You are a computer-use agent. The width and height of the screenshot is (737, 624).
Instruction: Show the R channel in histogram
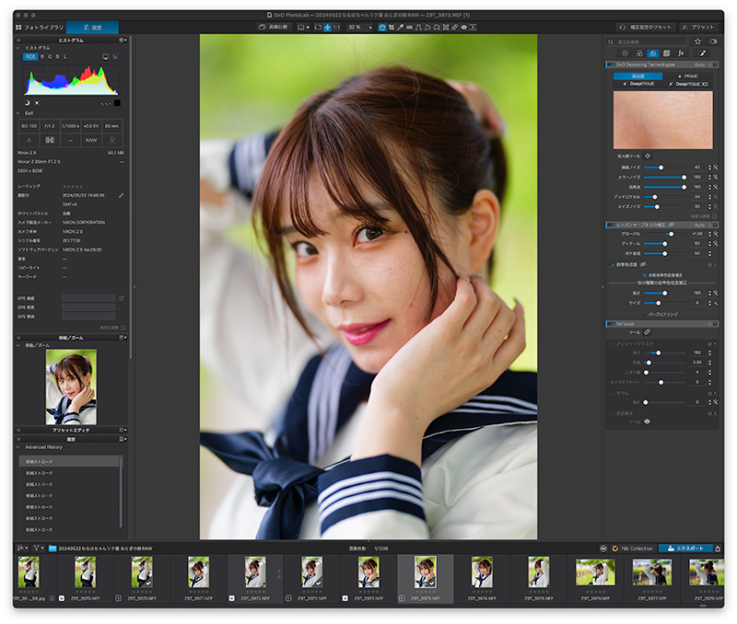tap(42, 57)
